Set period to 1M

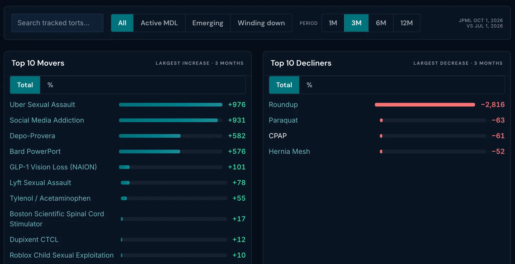(333, 23)
